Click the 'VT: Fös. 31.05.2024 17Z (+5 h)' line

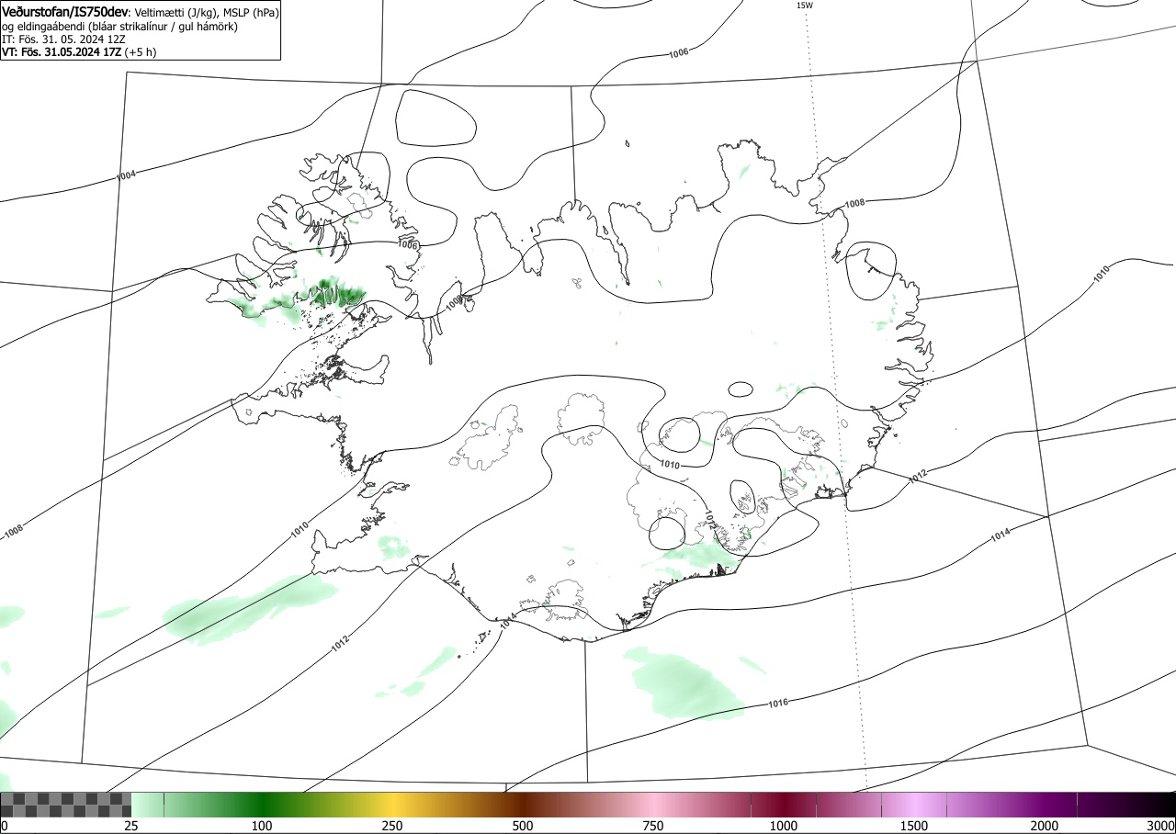tap(79, 51)
